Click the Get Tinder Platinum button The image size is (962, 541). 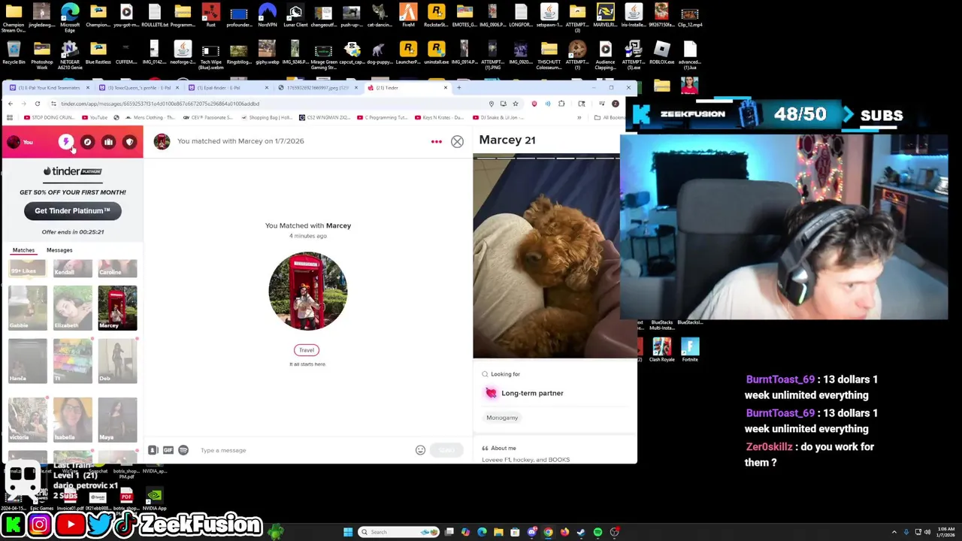[72, 211]
